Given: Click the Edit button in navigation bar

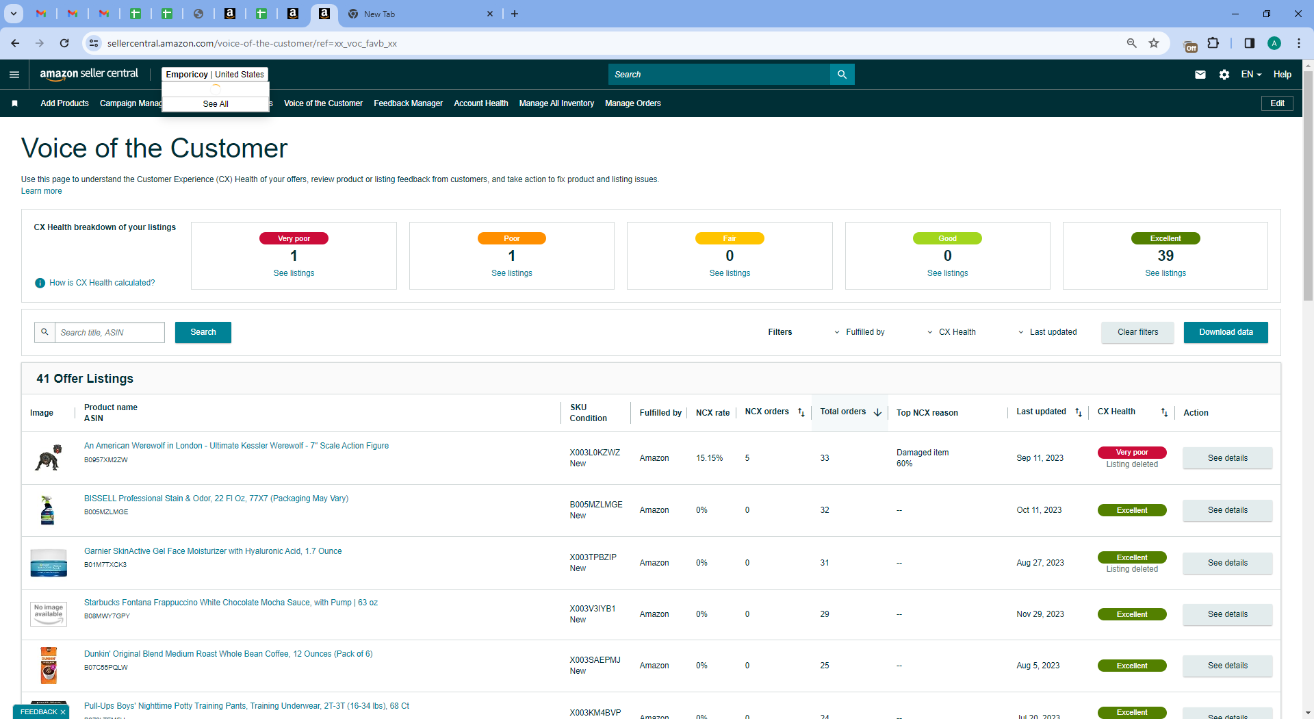Looking at the screenshot, I should point(1277,103).
